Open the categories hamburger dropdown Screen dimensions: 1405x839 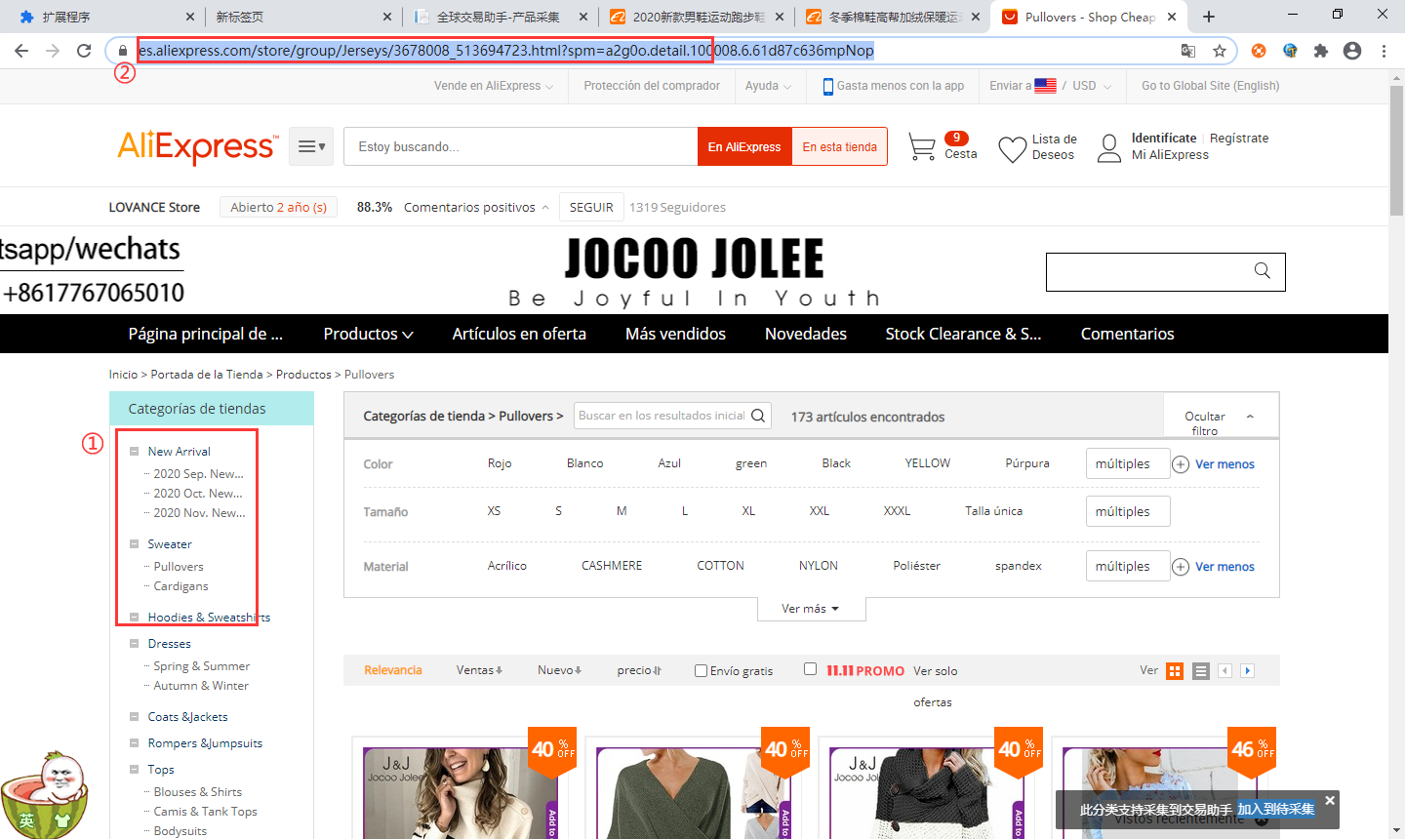311,146
